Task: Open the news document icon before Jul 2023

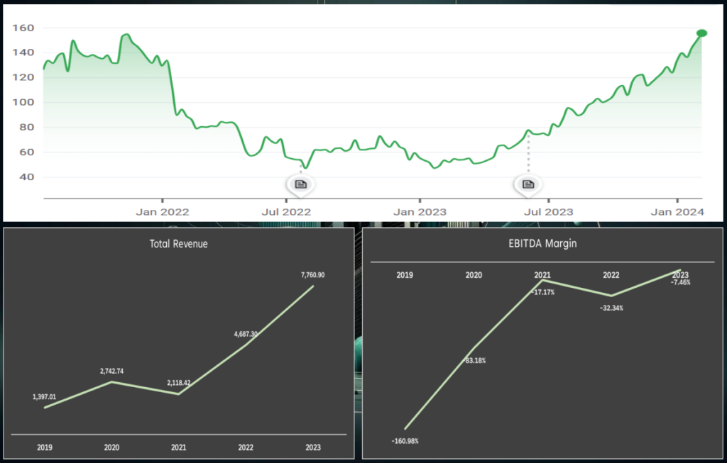Action: 528,184
